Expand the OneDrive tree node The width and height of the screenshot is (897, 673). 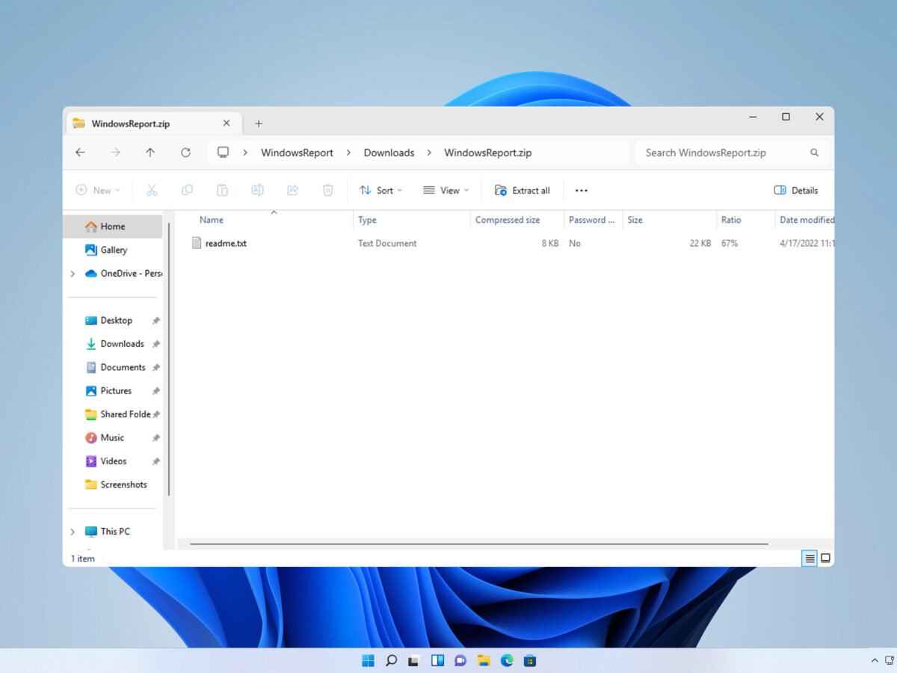(73, 274)
